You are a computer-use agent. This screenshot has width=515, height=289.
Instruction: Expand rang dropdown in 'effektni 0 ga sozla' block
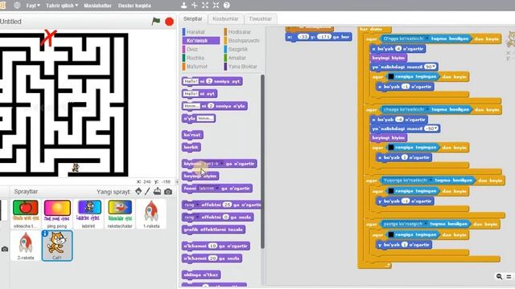(197, 218)
